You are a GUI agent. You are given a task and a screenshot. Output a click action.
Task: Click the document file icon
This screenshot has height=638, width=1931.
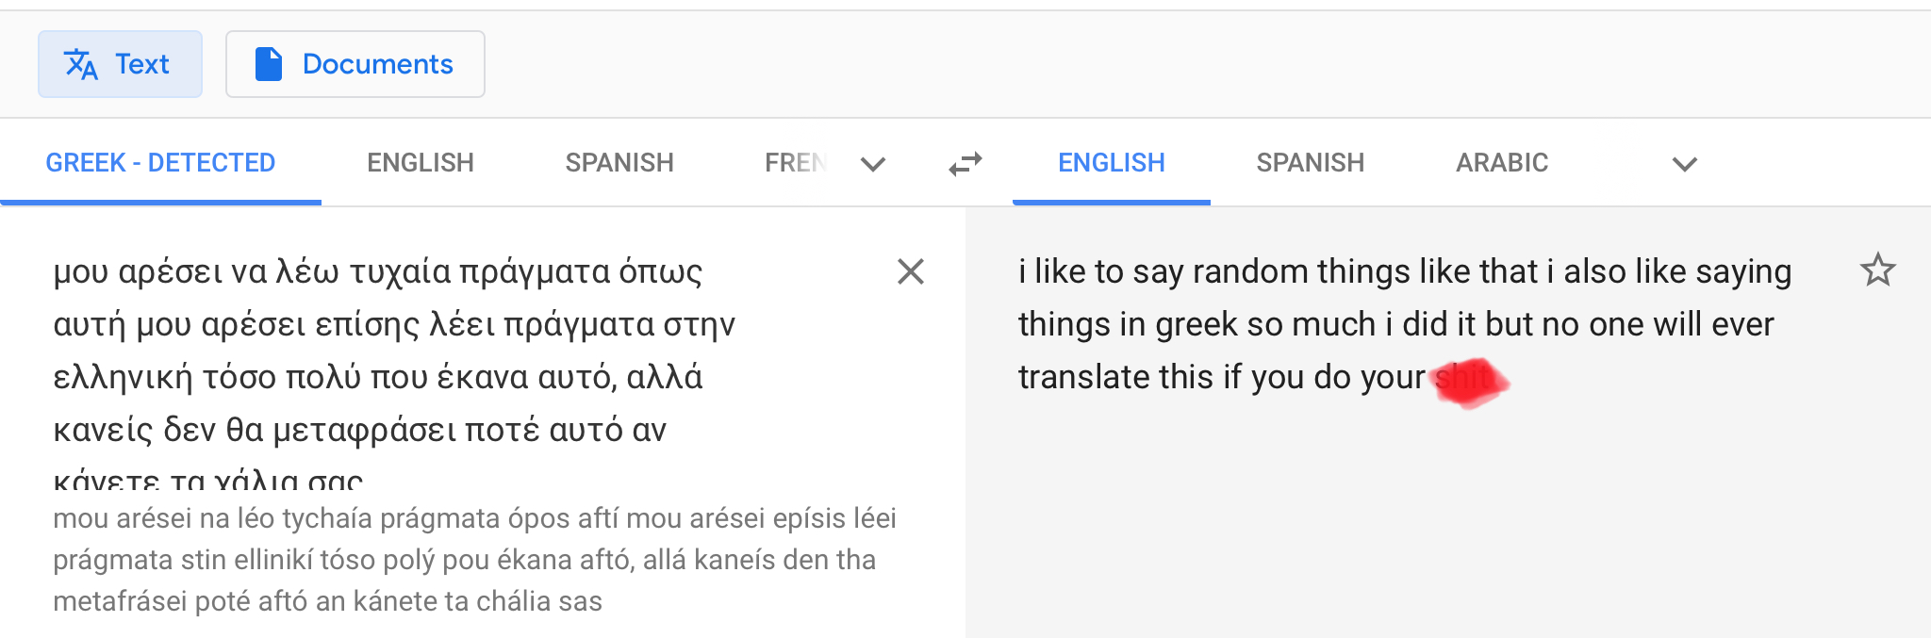[269, 64]
